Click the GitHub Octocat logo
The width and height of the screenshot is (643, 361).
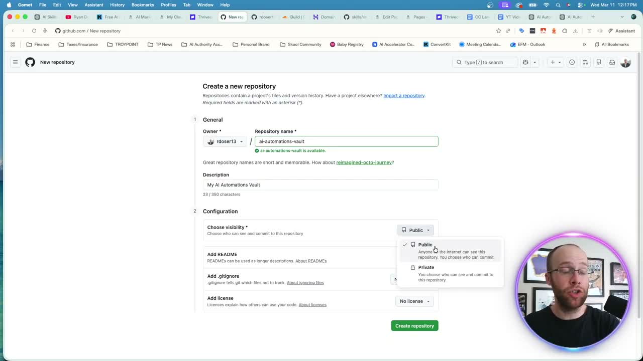coord(30,62)
